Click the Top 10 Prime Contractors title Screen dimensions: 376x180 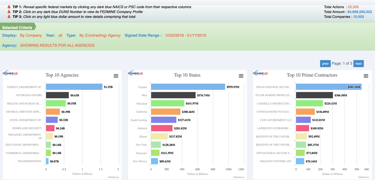(x=312, y=75)
